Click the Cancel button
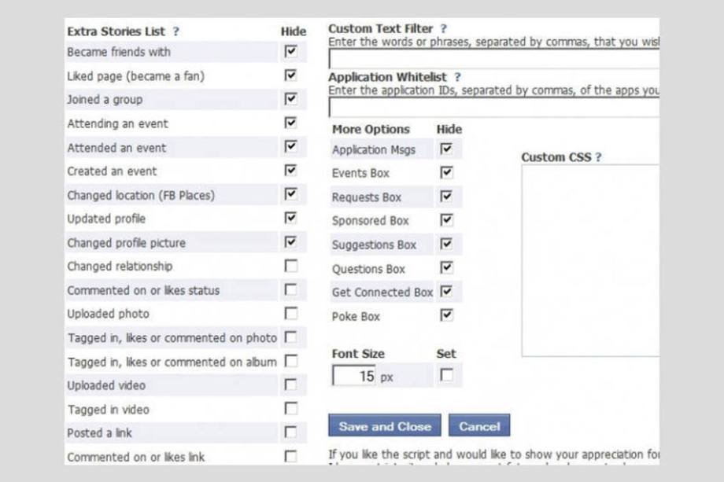Screen dimensions: 724x482 pyautogui.click(x=479, y=426)
